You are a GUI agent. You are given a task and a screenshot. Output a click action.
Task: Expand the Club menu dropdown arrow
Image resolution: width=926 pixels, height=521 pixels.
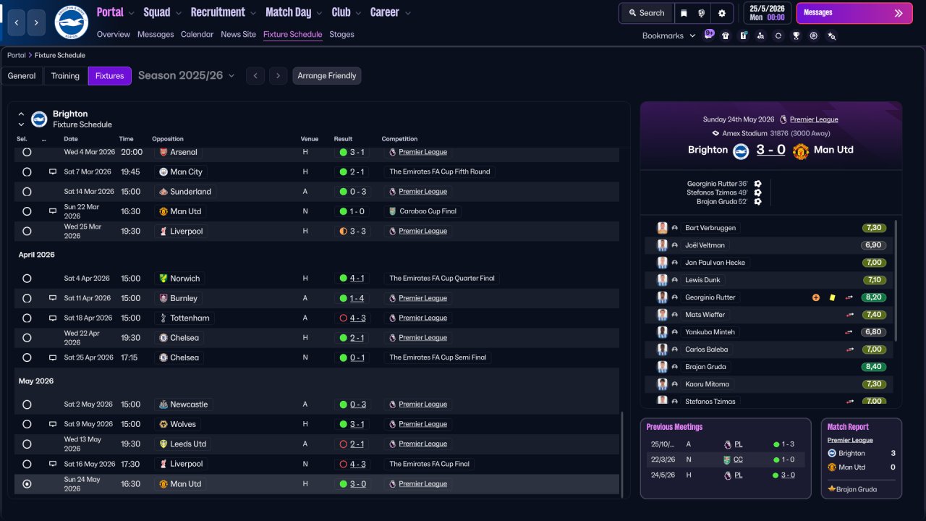coord(357,13)
